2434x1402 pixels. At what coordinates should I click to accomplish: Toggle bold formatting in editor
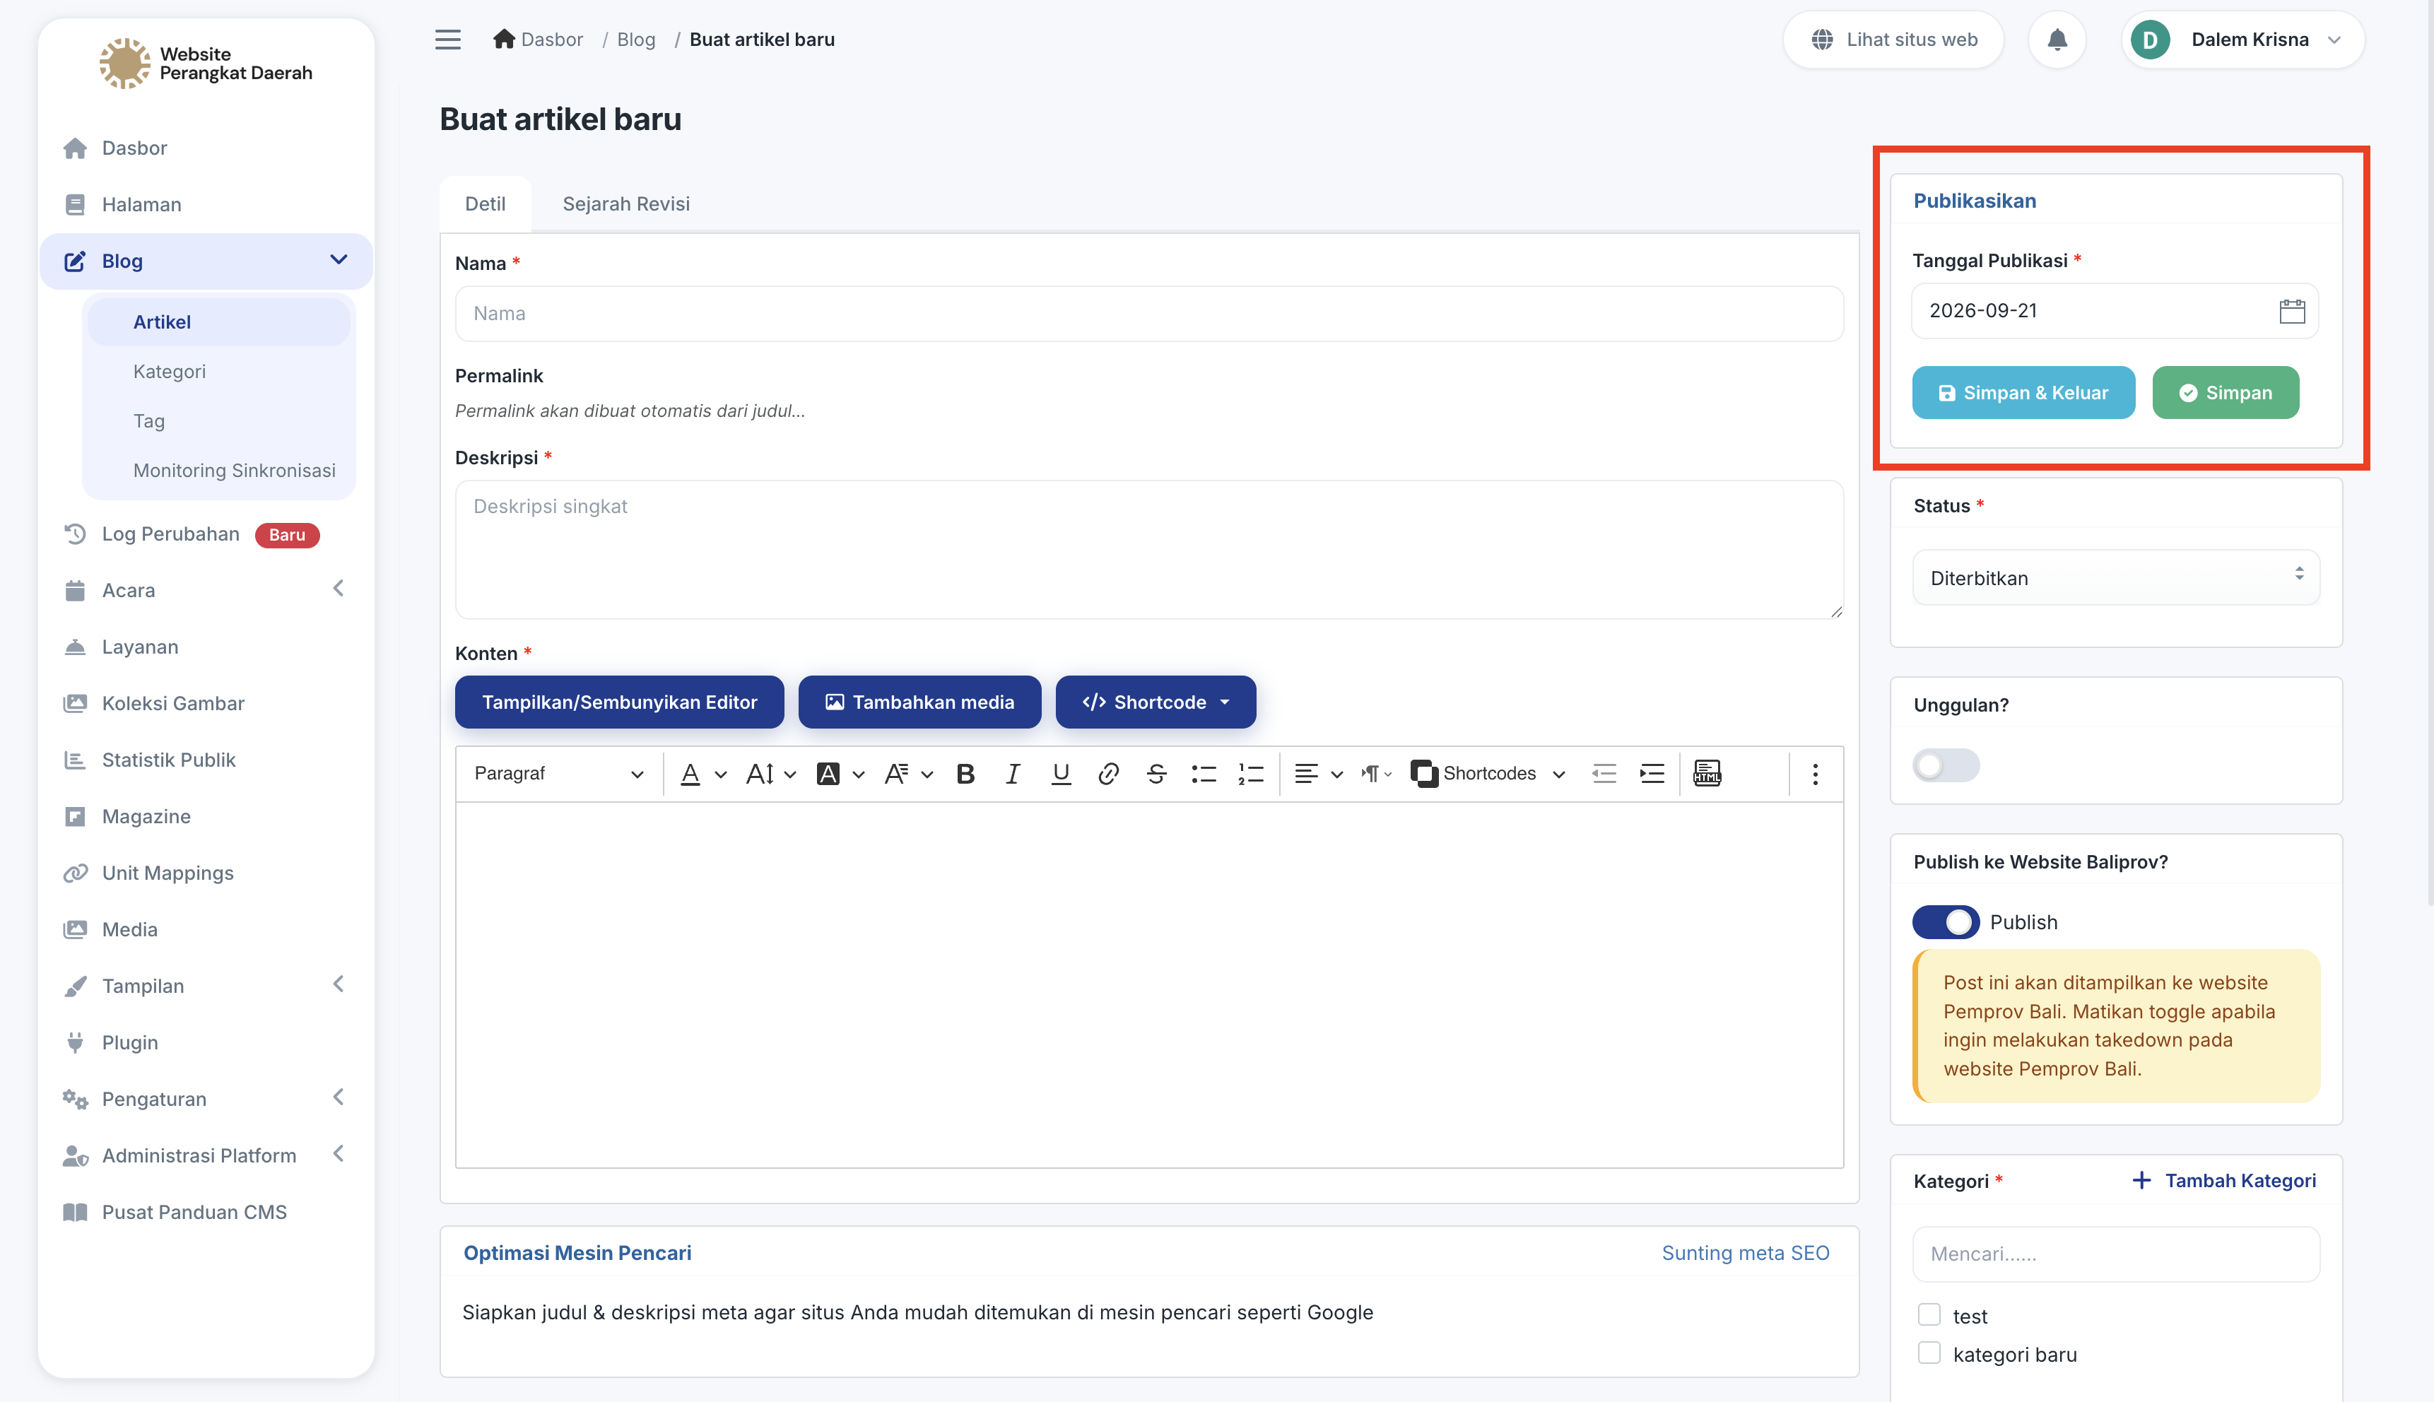[x=965, y=773]
